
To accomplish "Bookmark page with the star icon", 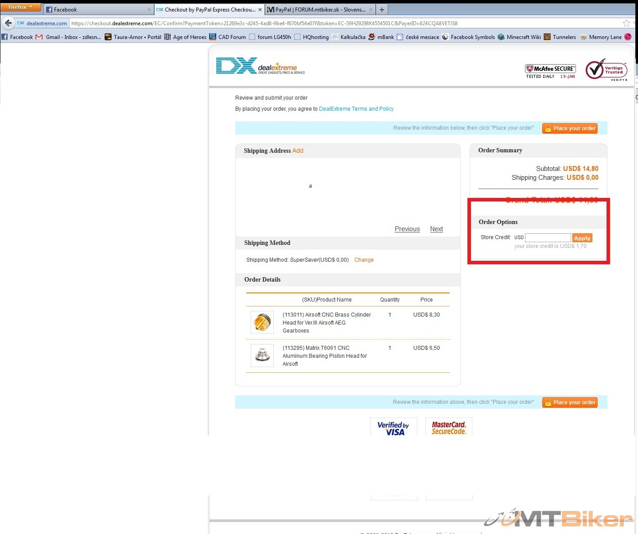I will (x=626, y=23).
